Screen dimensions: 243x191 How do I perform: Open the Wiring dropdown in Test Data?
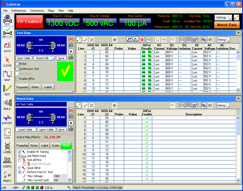tap(228, 40)
